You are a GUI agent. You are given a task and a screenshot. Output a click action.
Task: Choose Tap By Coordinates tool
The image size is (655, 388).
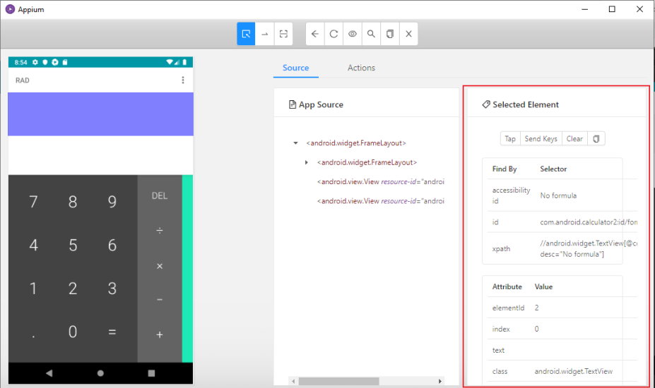tap(283, 34)
